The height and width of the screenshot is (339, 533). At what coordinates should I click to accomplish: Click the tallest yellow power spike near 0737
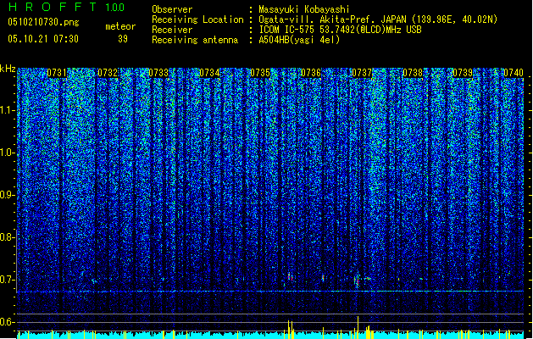358,327
